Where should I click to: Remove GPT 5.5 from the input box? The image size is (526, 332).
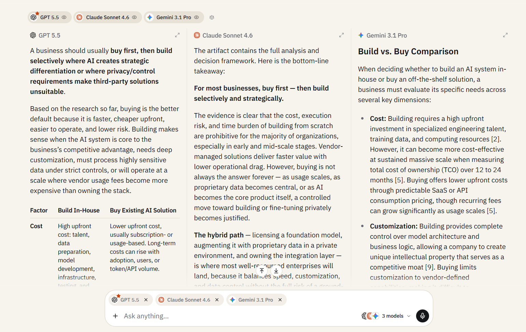coord(146,300)
